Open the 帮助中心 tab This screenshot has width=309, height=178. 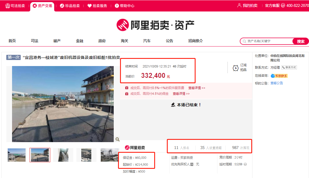pos(125,6)
